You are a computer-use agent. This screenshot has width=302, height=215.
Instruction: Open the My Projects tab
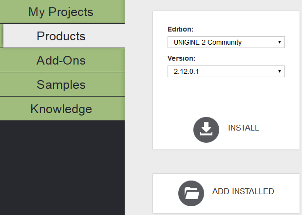[x=62, y=12]
